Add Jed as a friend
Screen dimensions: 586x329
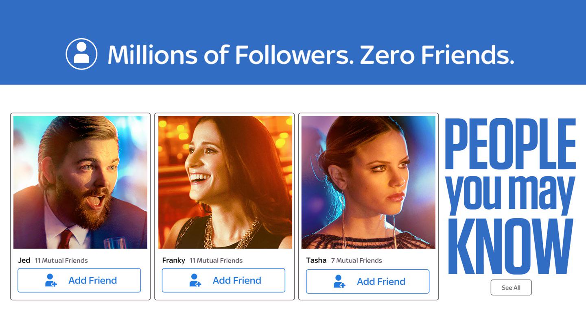pos(79,280)
